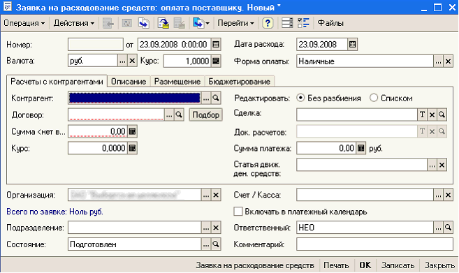
Task: Open Форма оплаты selection ellipsis button
Action: pos(438,61)
